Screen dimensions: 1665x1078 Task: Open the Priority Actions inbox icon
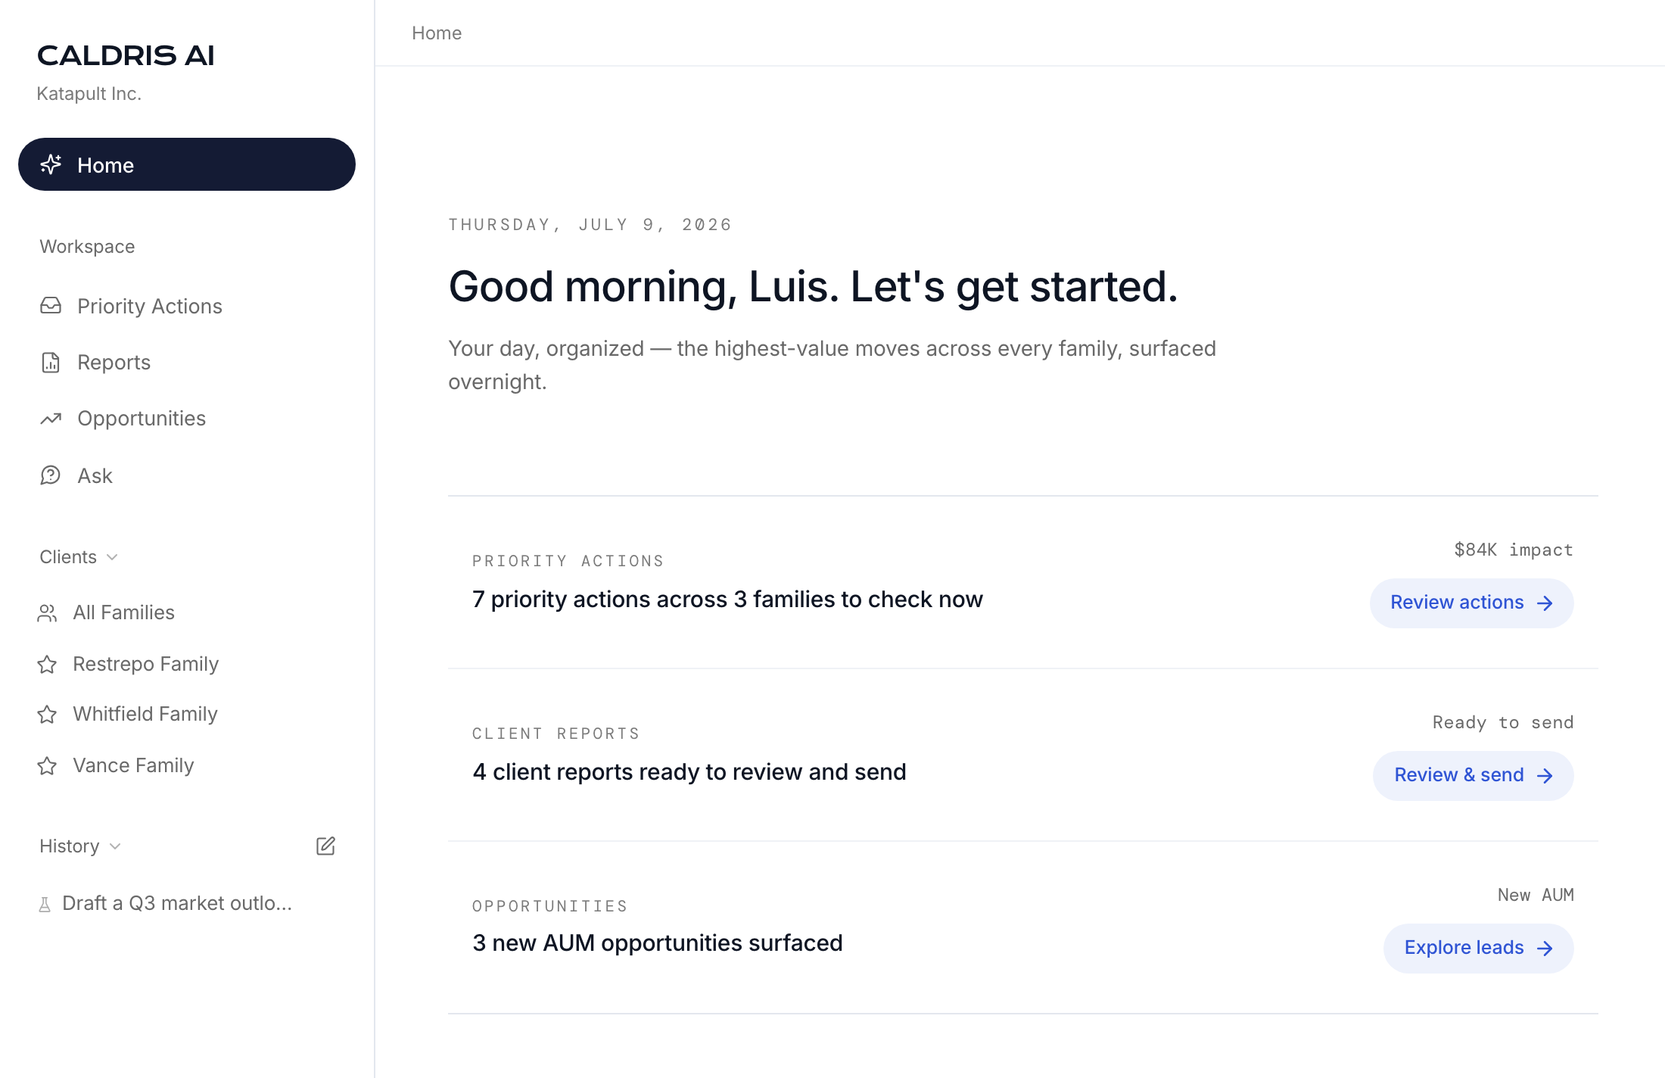(51, 306)
